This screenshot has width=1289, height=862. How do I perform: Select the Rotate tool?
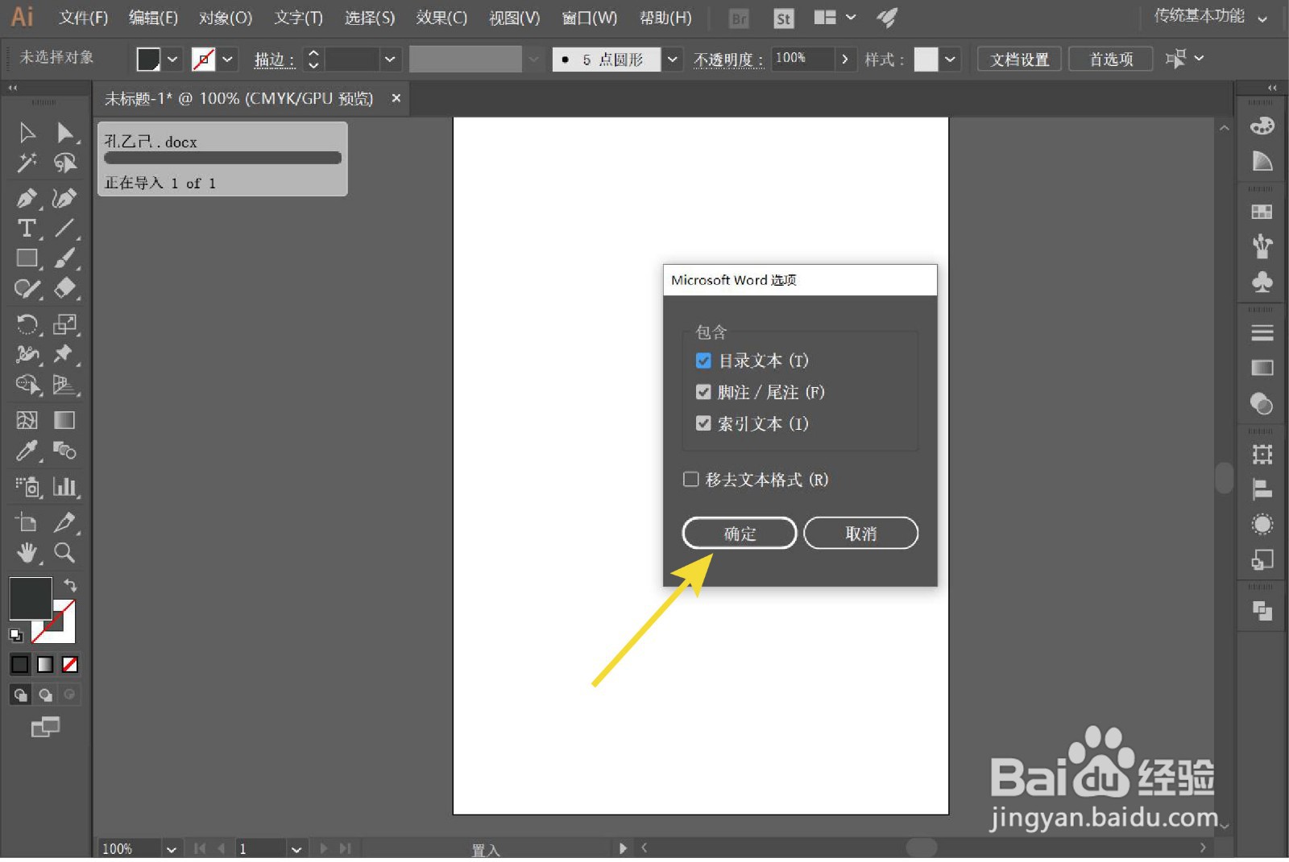(x=27, y=324)
